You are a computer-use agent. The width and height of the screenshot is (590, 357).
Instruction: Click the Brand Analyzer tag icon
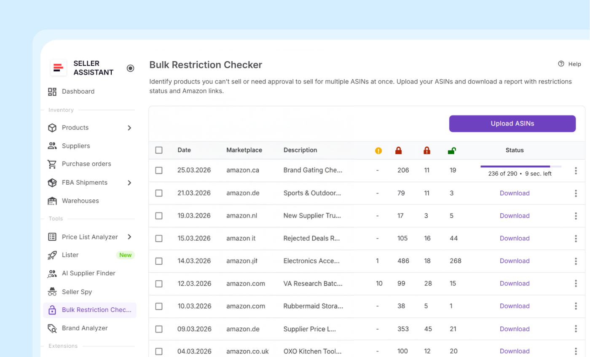[52, 328]
